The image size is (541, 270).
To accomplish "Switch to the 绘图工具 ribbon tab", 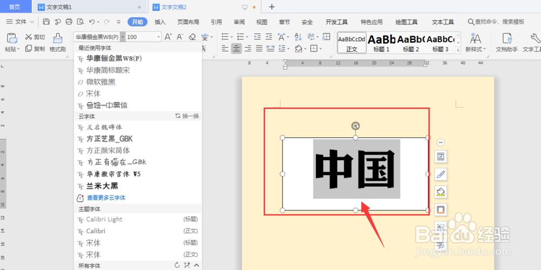I will click(x=406, y=22).
